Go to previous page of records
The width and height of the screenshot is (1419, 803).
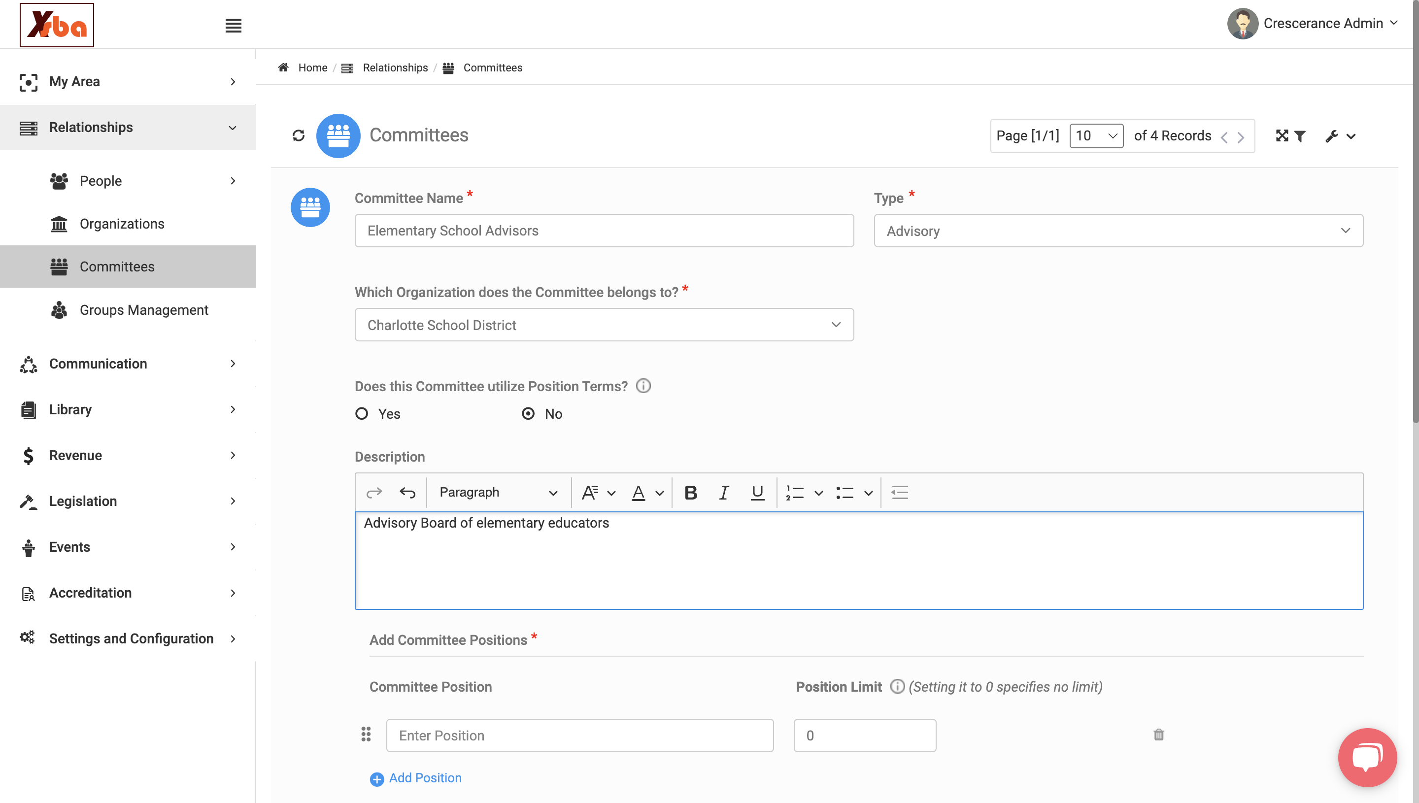[x=1224, y=137]
